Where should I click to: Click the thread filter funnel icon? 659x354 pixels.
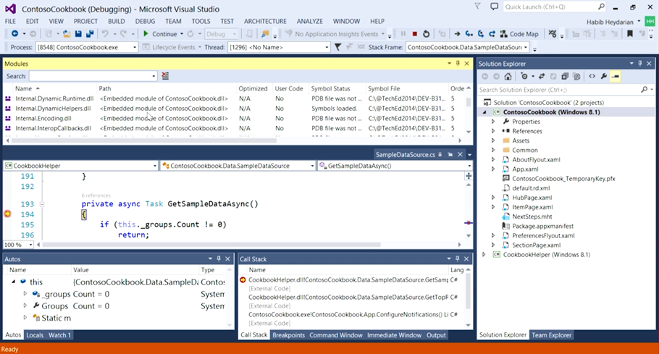337,48
